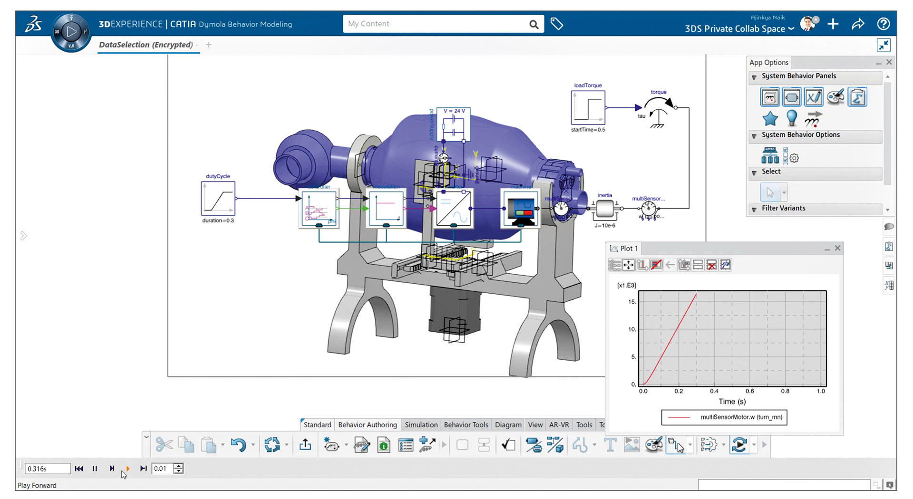Toggle the X variable editor panel button
This screenshot has width=913, height=499.
(x=814, y=97)
